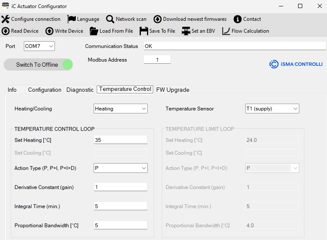Viewport: 327px width, 240px height.
Task: Switch to the Diagnostic tab
Action: [x=80, y=90]
